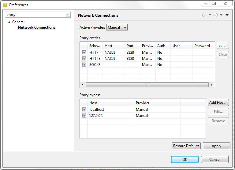Uncheck the HTTP proxy entry checkbox
Screen dimensions: 235x170
point(84,52)
